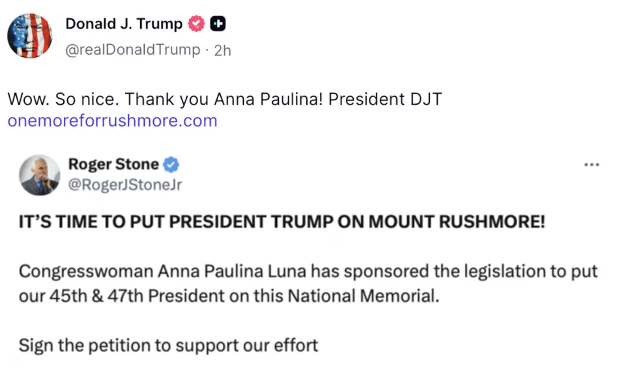Click the Donald J. Trump display name
Viewport: 632px width, 372px height.
[124, 24]
